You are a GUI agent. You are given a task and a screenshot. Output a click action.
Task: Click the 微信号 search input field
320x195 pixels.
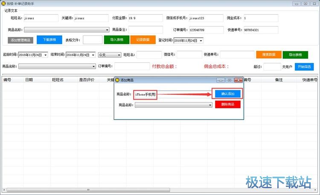coord(189,55)
